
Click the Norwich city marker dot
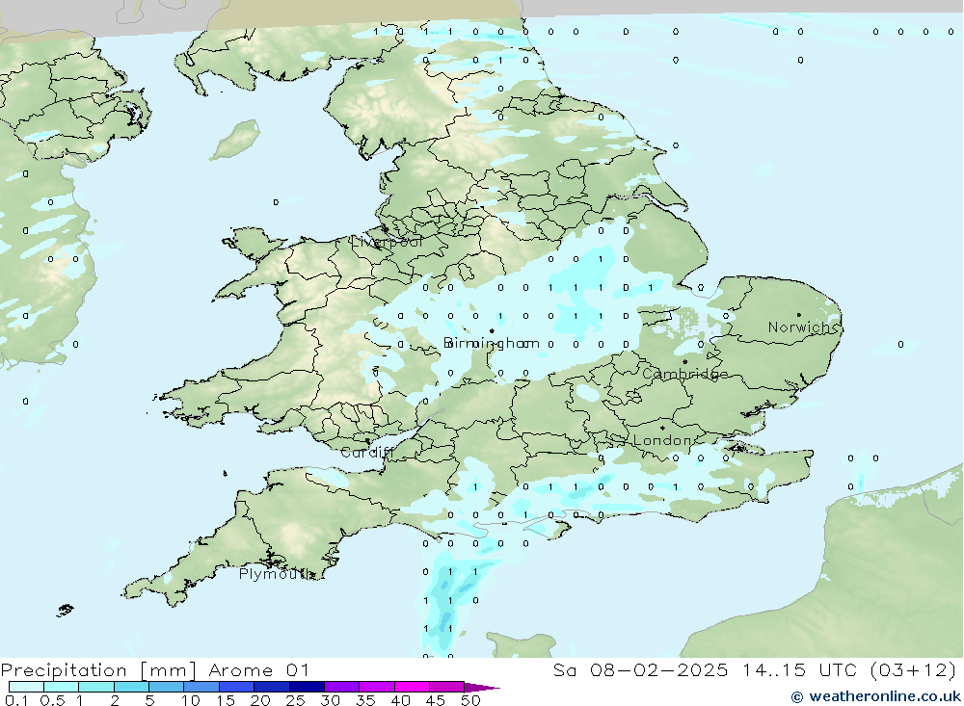point(798,315)
